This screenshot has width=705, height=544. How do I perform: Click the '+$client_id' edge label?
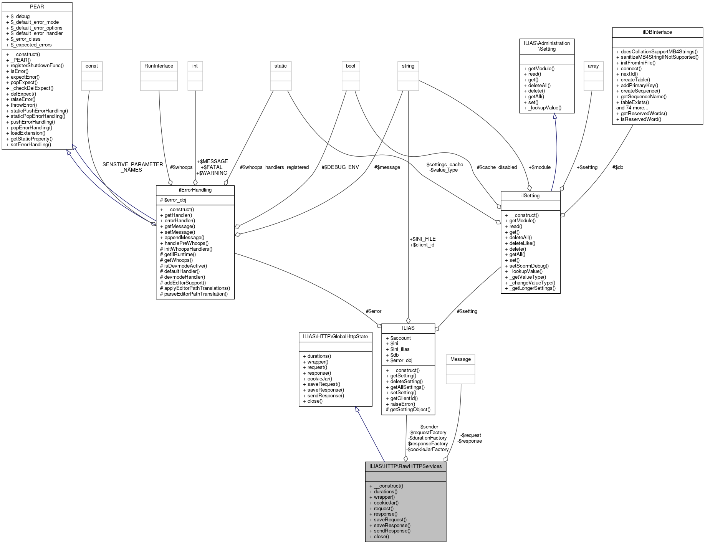point(422,245)
